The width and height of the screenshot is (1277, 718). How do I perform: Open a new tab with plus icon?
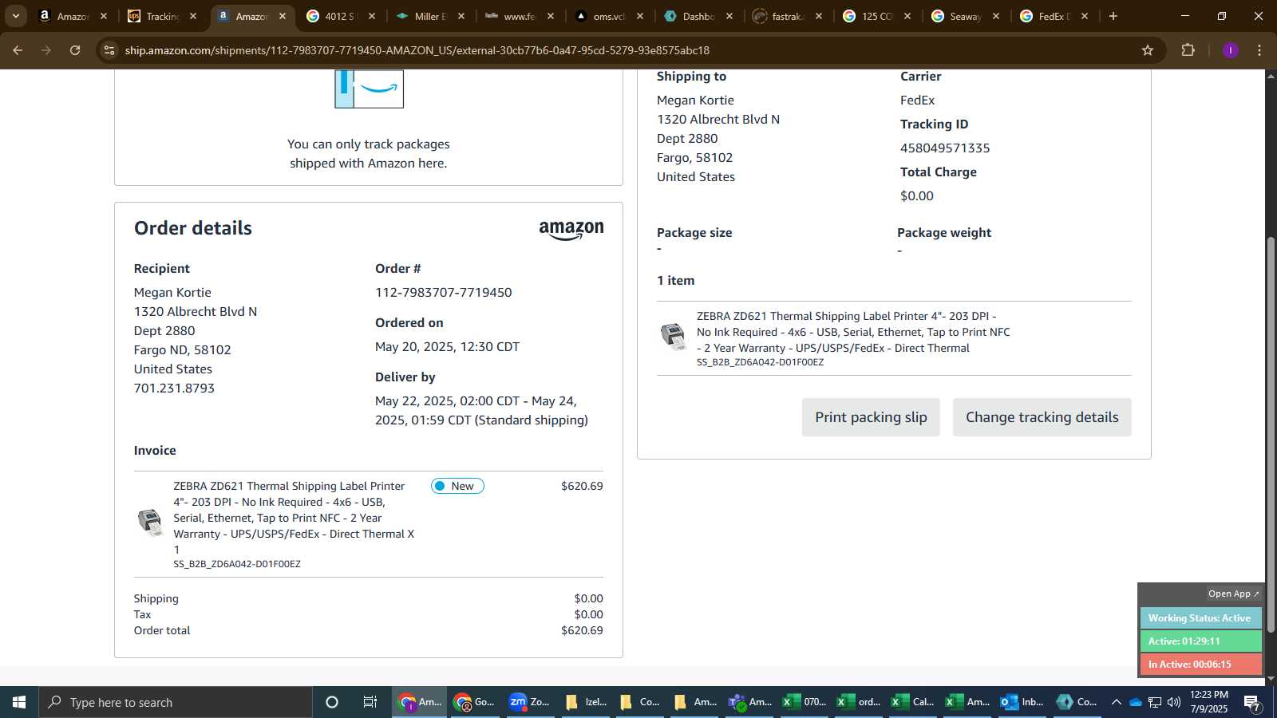[1113, 16]
